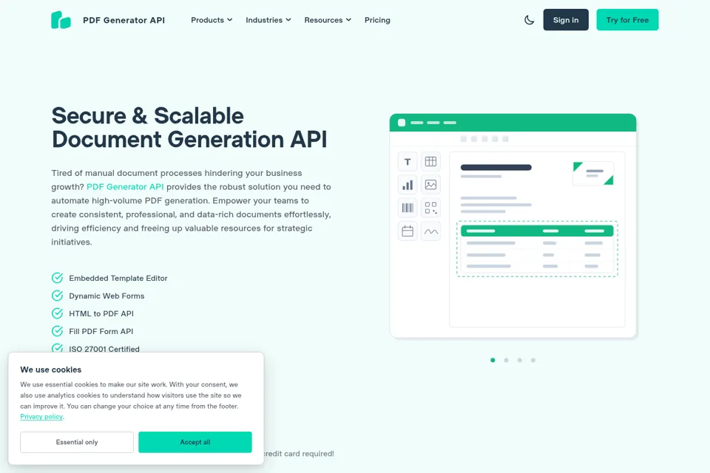710x473 pixels.
Task: Select the fourth carousel dot
Action: 533,361
